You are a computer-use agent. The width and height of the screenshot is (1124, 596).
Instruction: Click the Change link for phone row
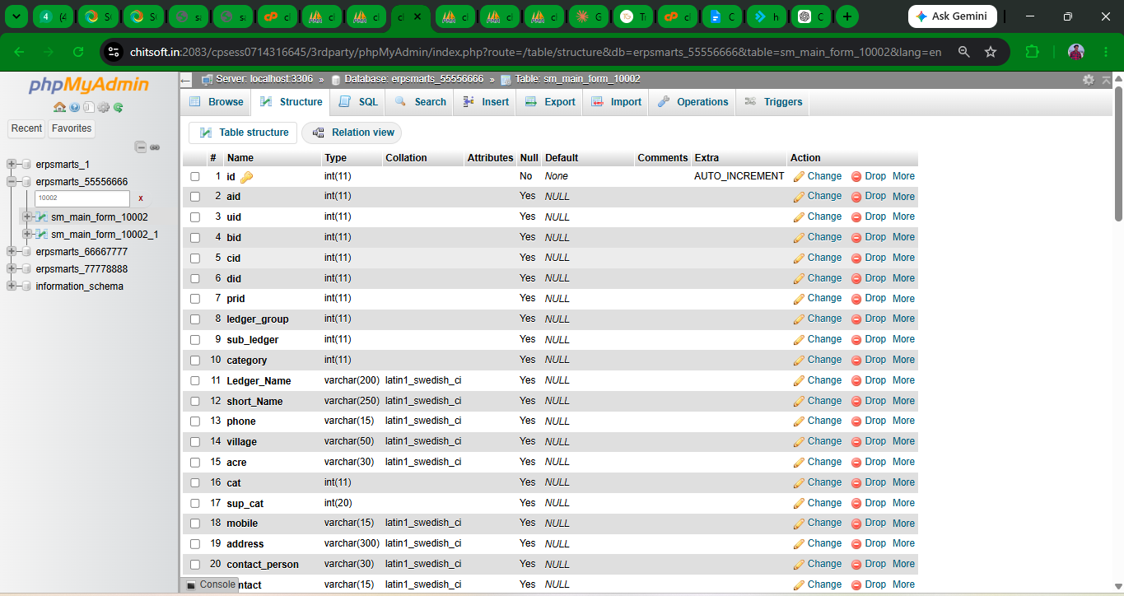pos(824,421)
